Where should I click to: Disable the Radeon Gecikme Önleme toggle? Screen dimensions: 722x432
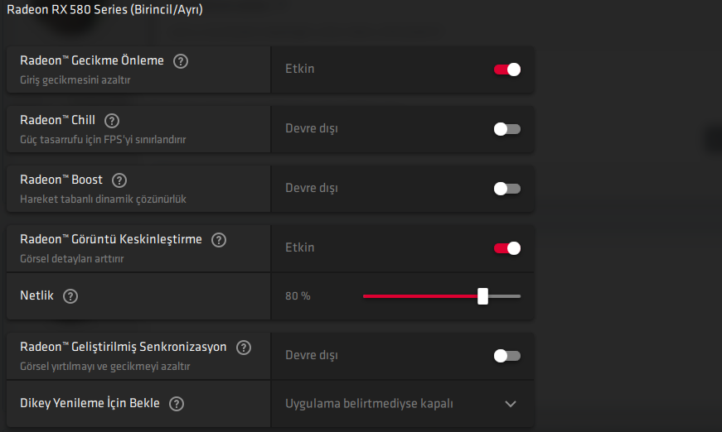coord(506,70)
